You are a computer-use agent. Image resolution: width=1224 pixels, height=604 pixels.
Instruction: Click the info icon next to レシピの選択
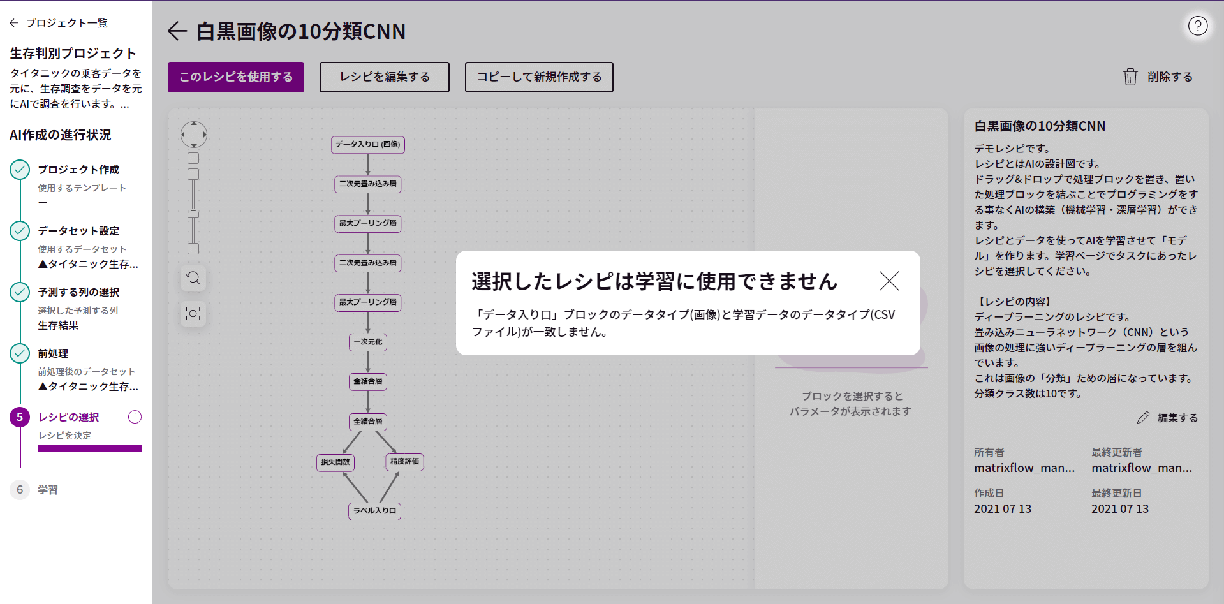tap(135, 417)
